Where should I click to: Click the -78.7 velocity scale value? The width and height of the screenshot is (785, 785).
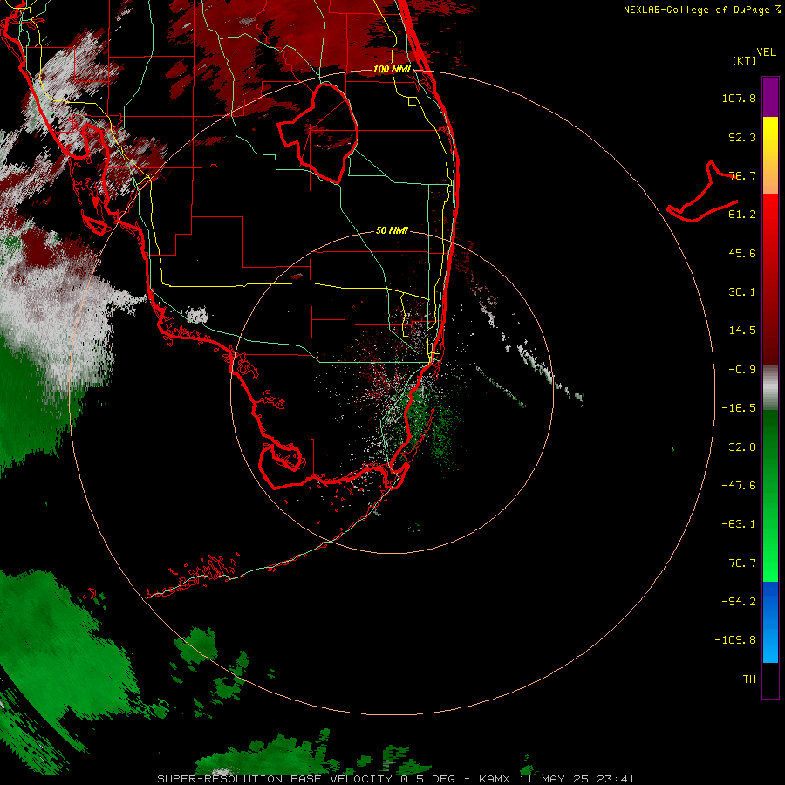(739, 563)
